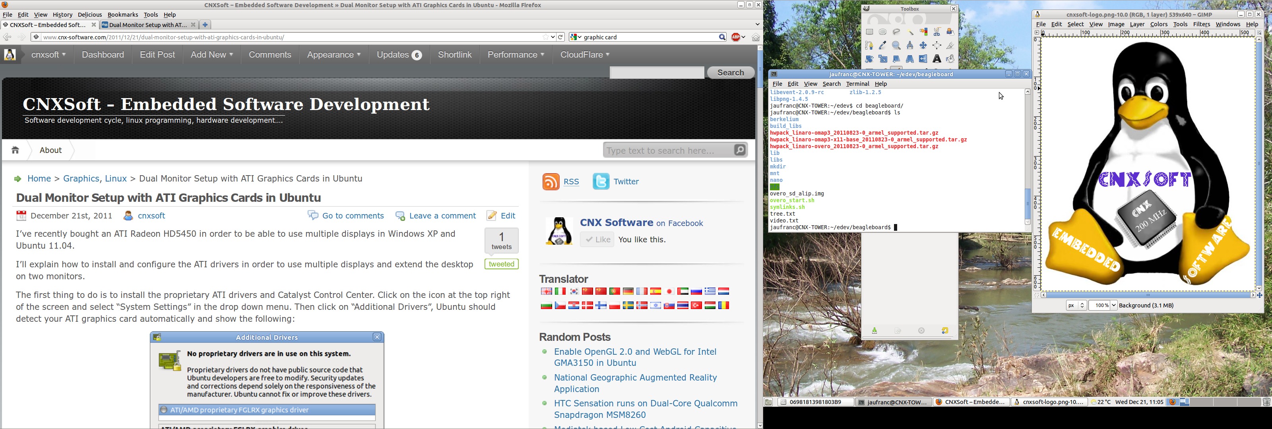The height and width of the screenshot is (429, 1272).
Task: Select the Rotate tool in Toolbox
Action: 870,59
